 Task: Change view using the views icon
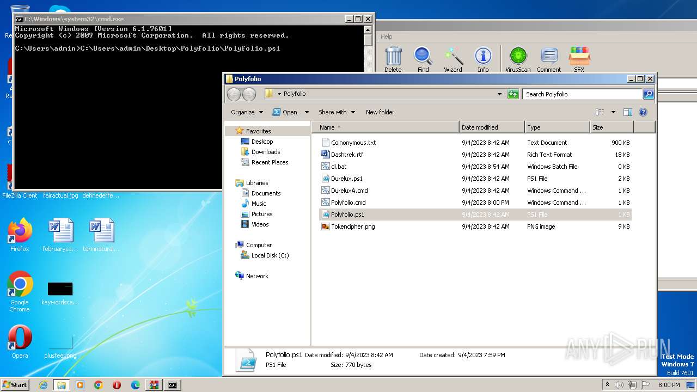(x=600, y=112)
